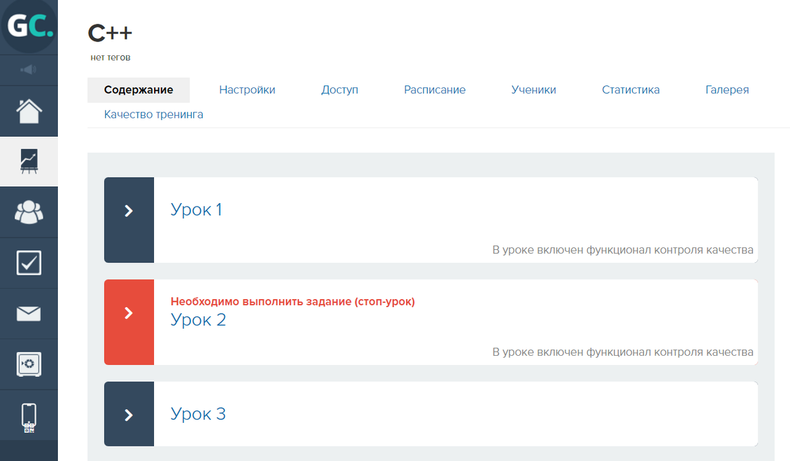Open the Качество тренинга tab
The width and height of the screenshot is (790, 461).
coord(153,115)
